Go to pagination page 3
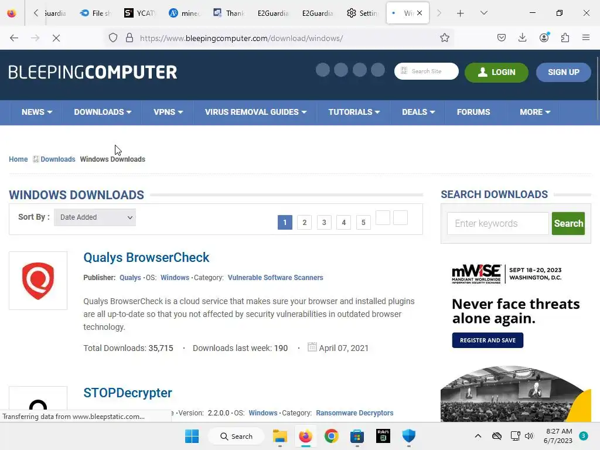The height and width of the screenshot is (450, 600). click(x=324, y=222)
